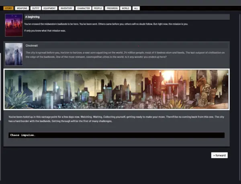Select the OUTFIT tab
Viewport: 241px width, 184px height.
pos(36,8)
